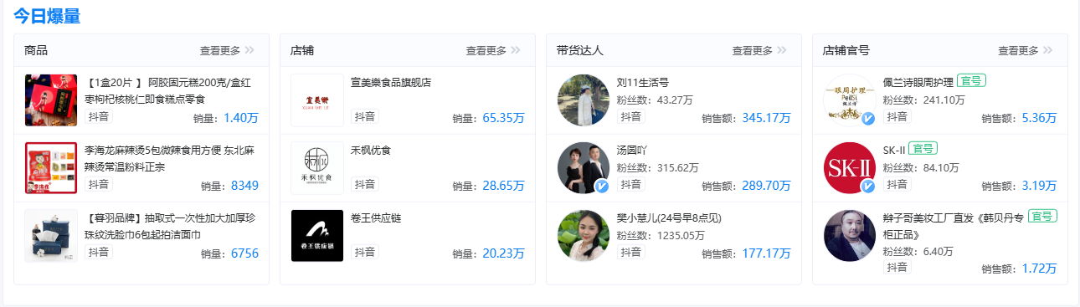This screenshot has width=1080, height=307.
Task: Select the 阿胶固元糕 product thumbnail
Action: pos(51,100)
